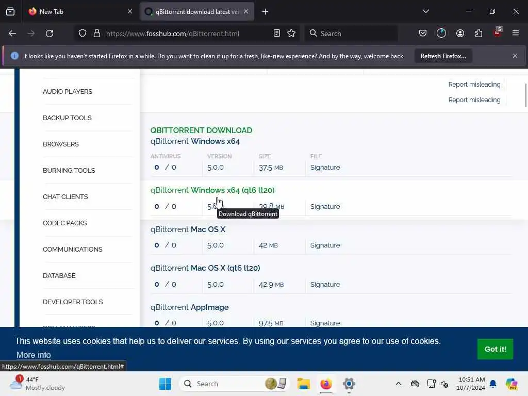Open the Firefox hamburger application menu
528x396 pixels.
[516, 33]
